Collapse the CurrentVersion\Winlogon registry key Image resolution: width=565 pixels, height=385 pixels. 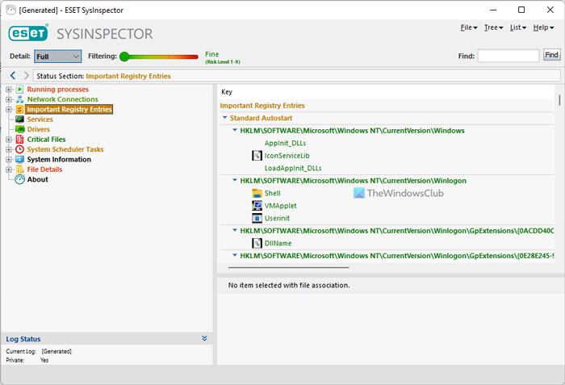tap(235, 180)
